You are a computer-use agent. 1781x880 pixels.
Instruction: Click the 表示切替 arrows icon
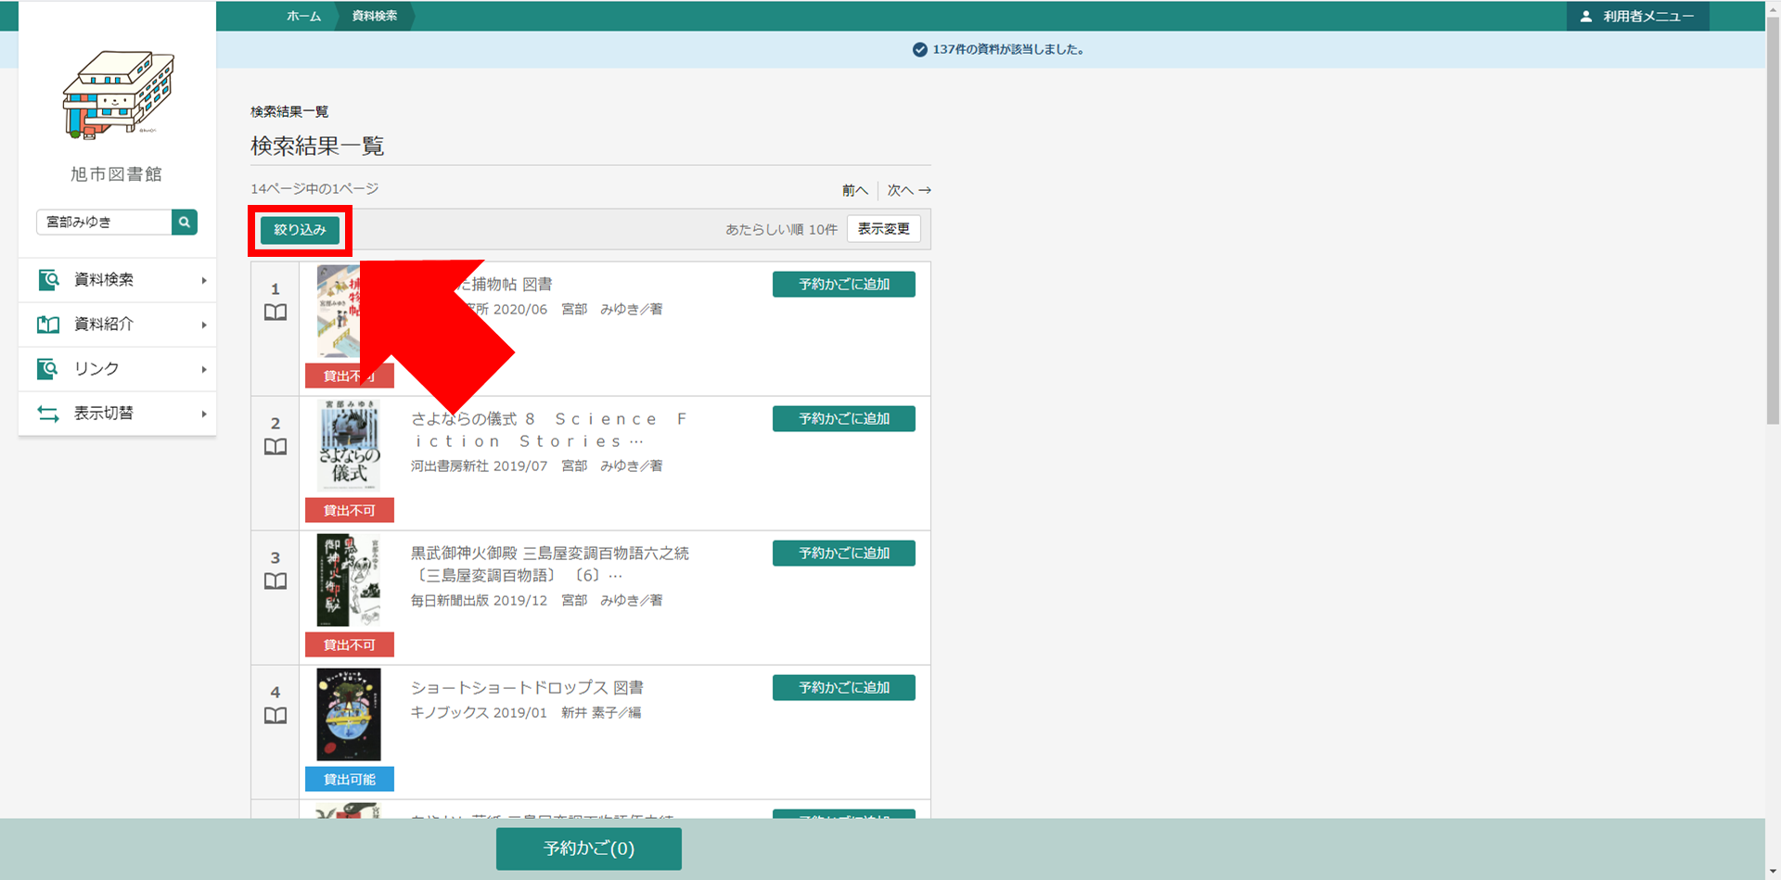(48, 414)
